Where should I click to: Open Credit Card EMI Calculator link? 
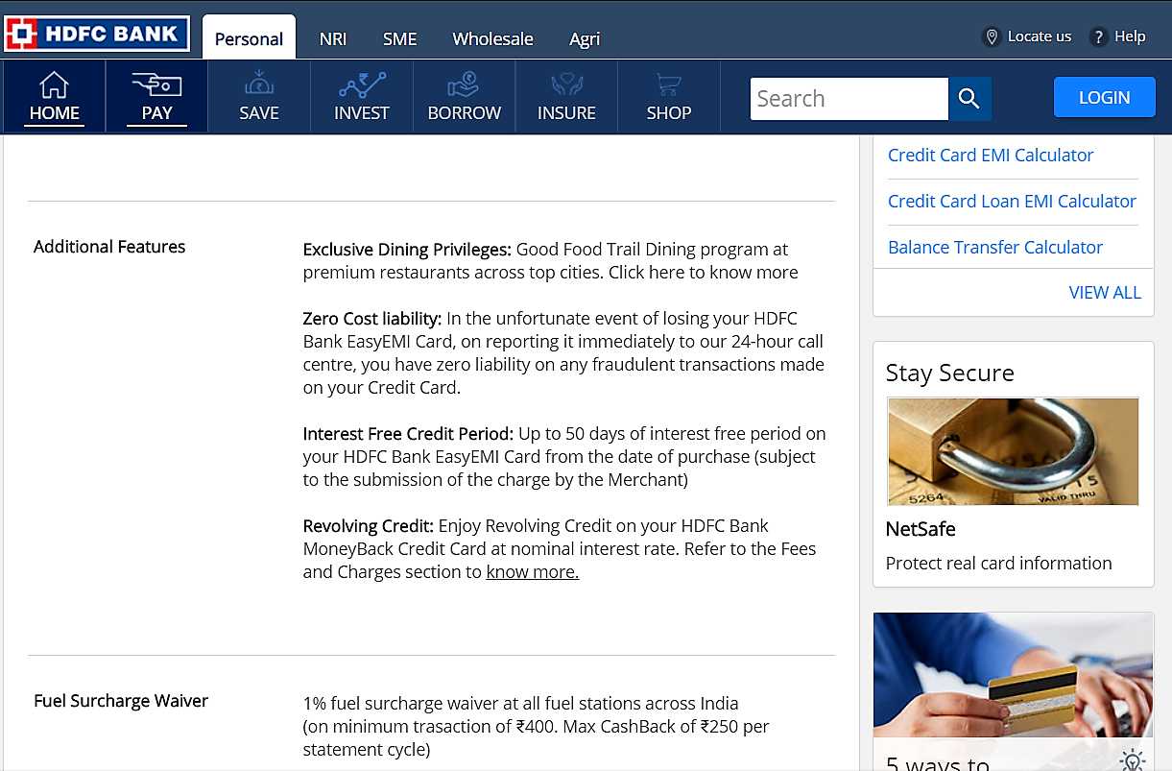pos(991,155)
